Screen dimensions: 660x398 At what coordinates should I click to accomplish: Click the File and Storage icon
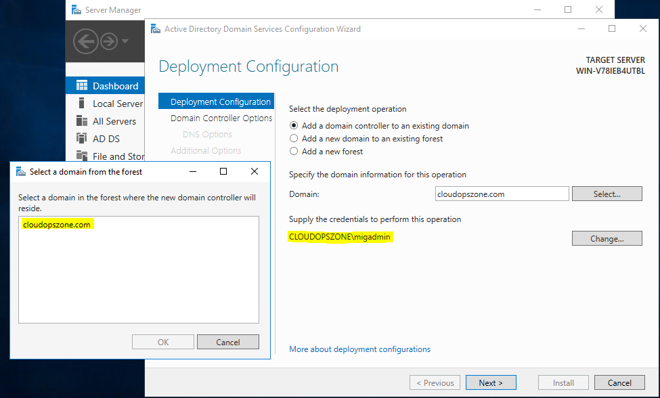coord(82,155)
